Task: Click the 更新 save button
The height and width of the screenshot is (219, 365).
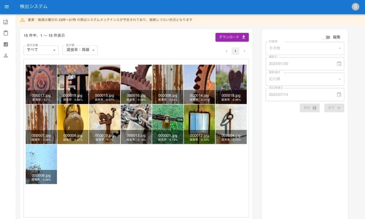Action: [309, 108]
